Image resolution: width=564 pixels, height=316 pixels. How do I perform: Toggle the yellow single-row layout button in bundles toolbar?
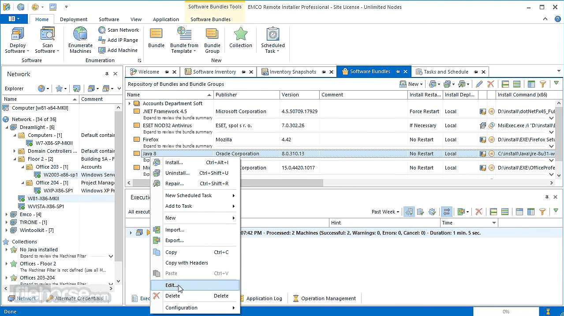[506, 84]
